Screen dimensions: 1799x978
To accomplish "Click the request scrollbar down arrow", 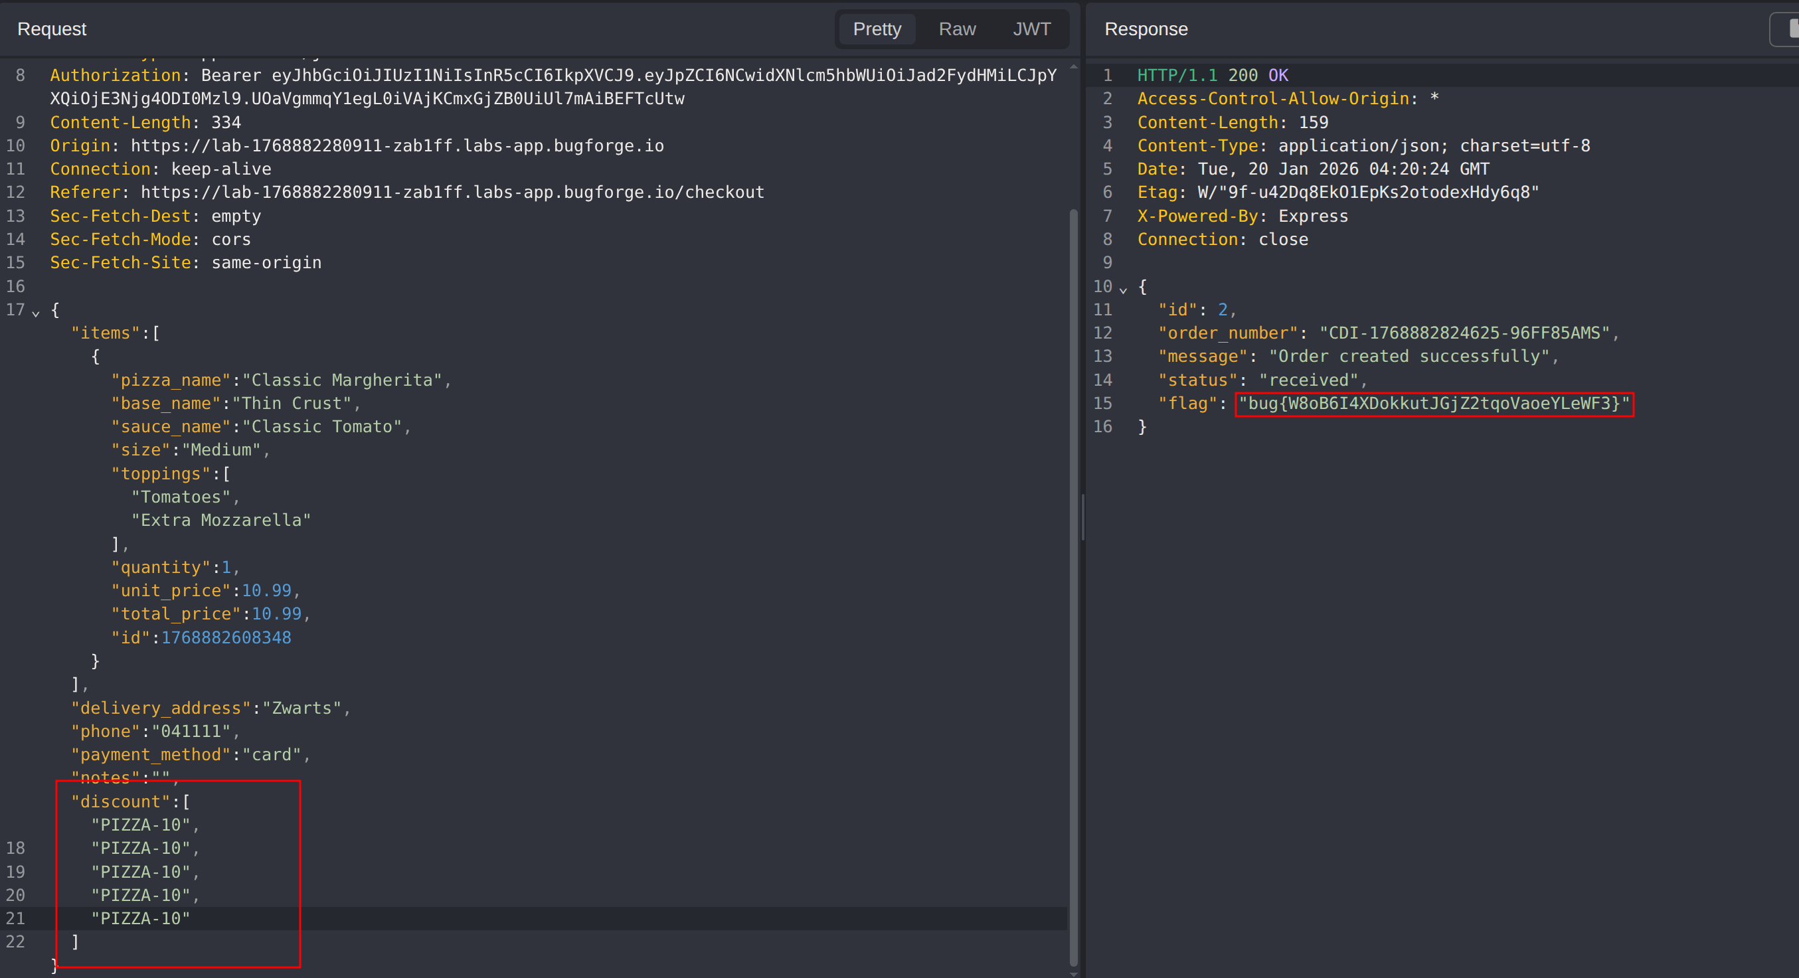I will (1073, 973).
